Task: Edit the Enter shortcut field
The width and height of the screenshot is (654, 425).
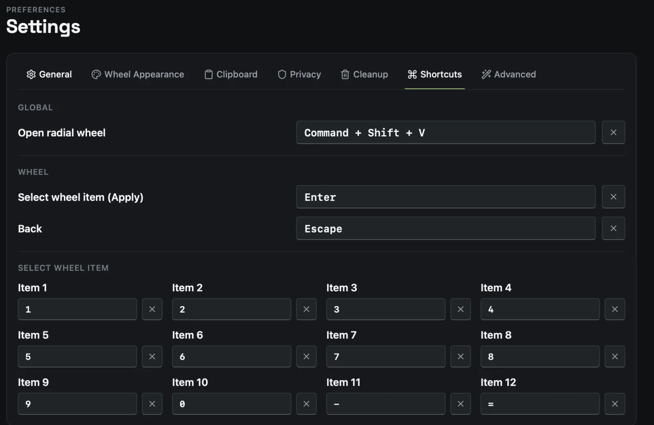Action: coord(446,197)
